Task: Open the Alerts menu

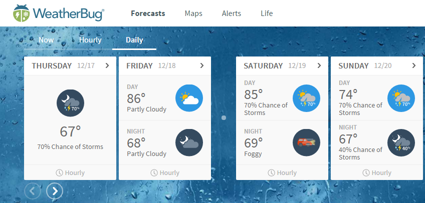Action: click(x=232, y=13)
